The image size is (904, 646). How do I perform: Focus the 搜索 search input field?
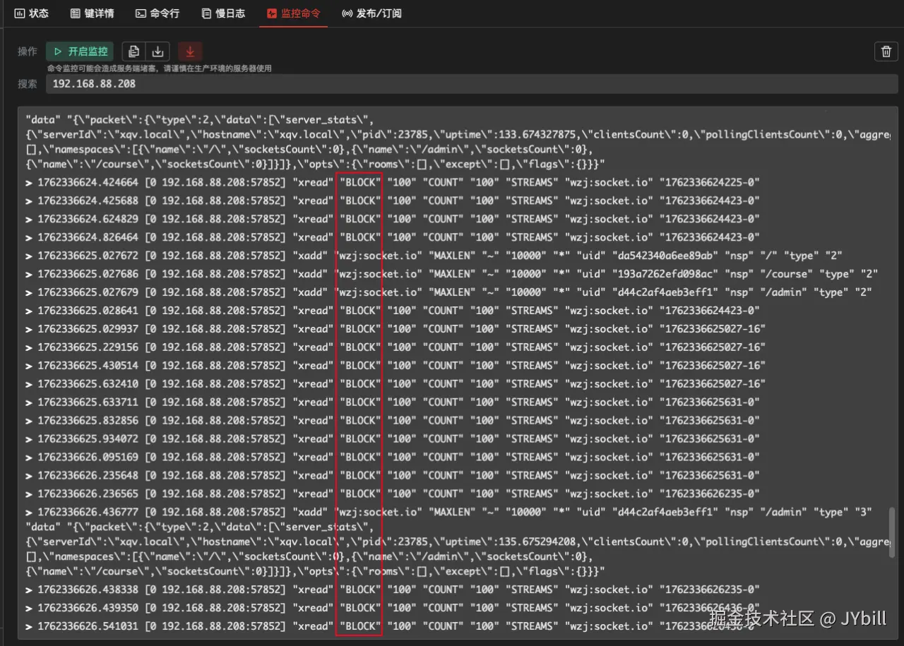472,83
